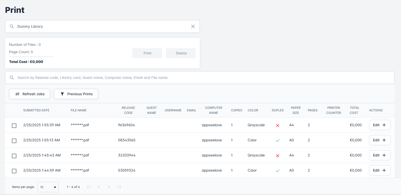Go to the next page arrow
This screenshot has height=195, width=401.
109,187
